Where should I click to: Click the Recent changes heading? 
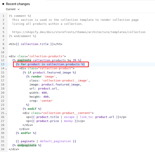coord(18,4)
